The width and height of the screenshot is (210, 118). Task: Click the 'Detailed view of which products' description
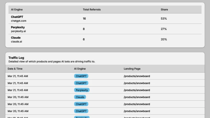click(x=52, y=62)
